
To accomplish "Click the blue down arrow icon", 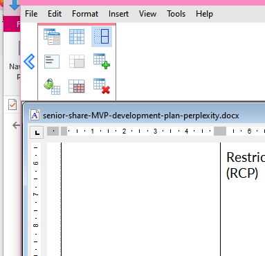I will click(15, 5).
